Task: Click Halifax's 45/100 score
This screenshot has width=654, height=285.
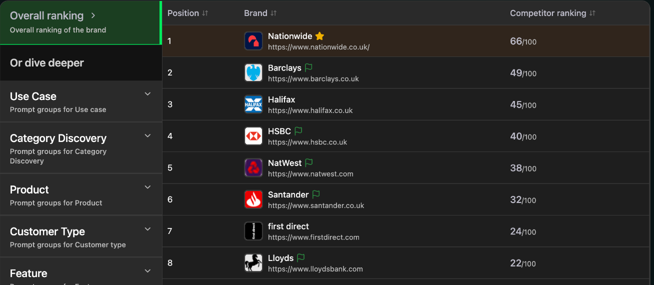Action: coord(523,105)
